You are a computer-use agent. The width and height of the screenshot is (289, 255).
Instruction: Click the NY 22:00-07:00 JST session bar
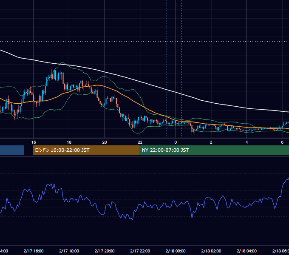[x=214, y=150]
